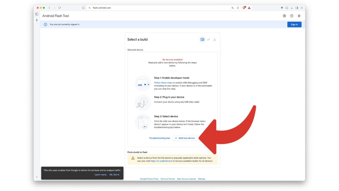The image size is (339, 191).
Task: Open the Android Flash Tool settings gear
Action: coord(284,16)
